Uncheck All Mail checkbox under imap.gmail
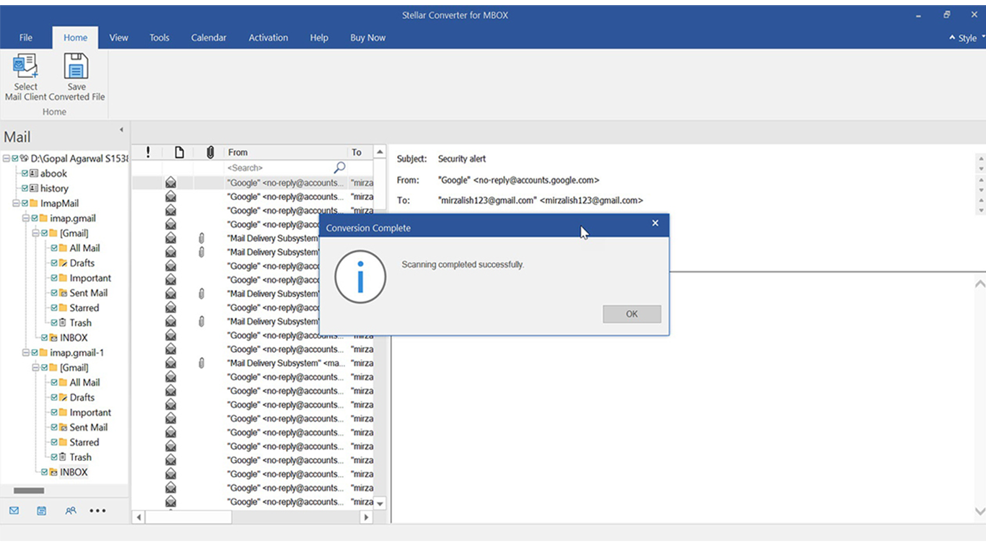Viewport: 986px width, 554px height. 54,248
